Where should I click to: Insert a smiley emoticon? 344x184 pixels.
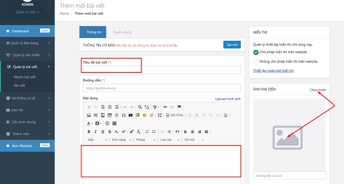144,115
